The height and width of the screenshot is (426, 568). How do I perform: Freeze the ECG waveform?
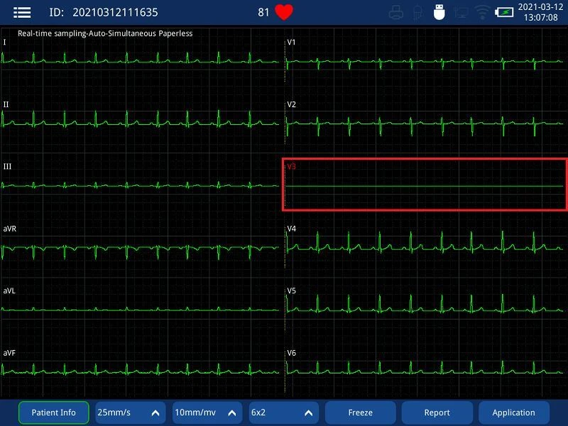point(361,413)
